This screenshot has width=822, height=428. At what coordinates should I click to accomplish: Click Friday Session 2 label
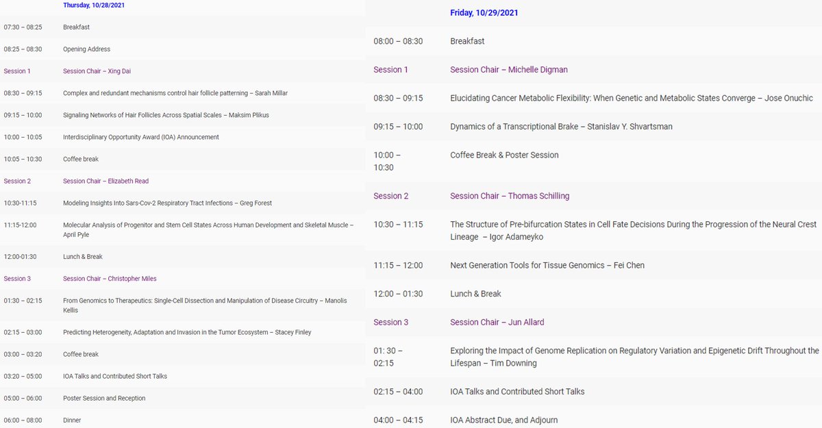click(391, 196)
